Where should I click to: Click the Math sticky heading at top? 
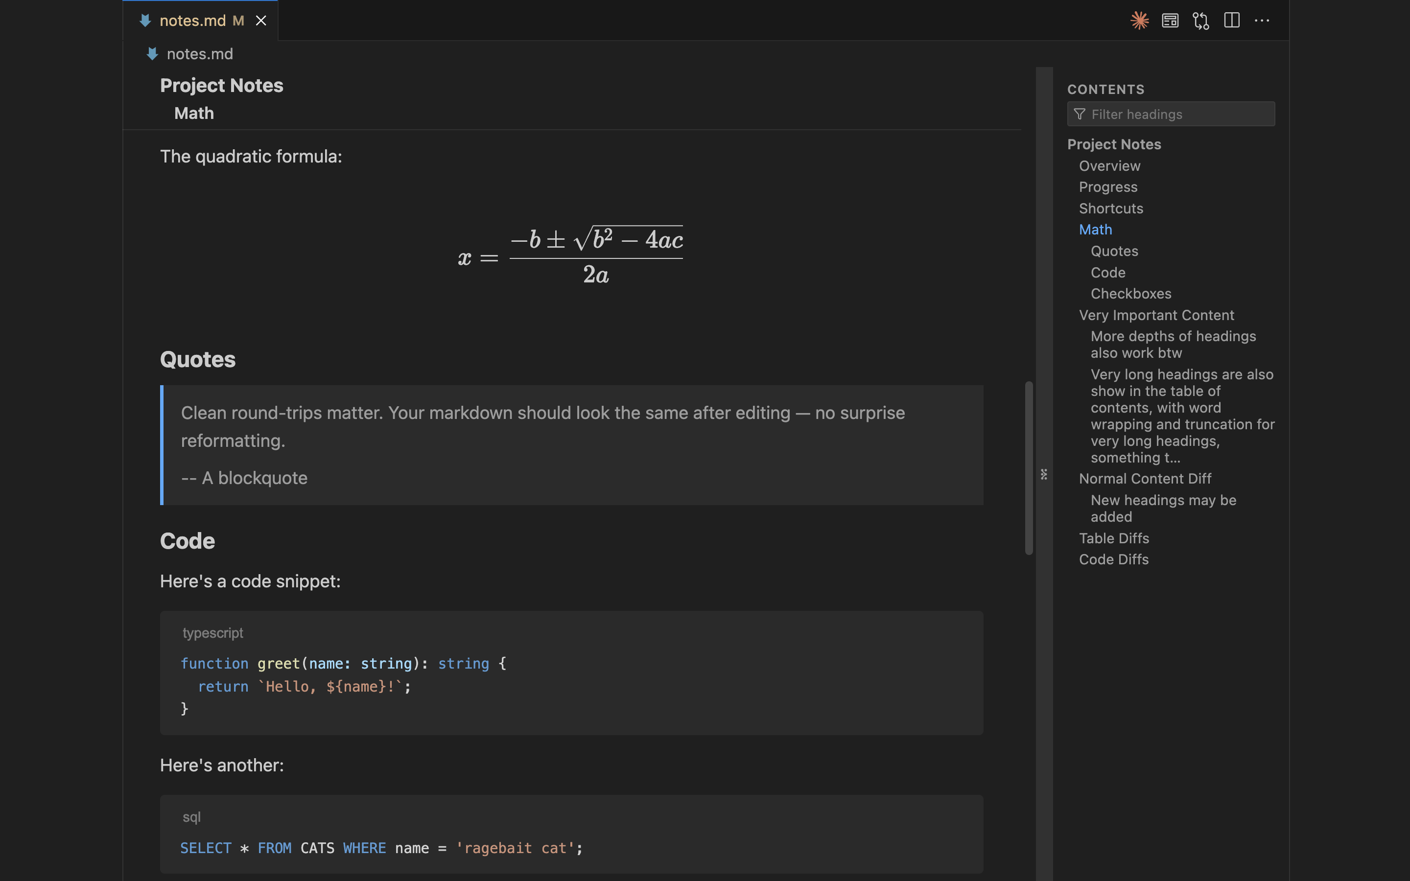pyautogui.click(x=194, y=113)
